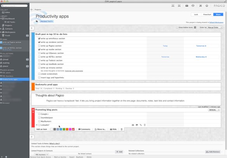Open the calendar icon in top toolbar
The image size is (227, 158).
pyautogui.click(x=187, y=5)
